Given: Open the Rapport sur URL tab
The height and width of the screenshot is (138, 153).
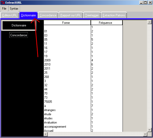Looking at the screenshot, I should 71,15.
